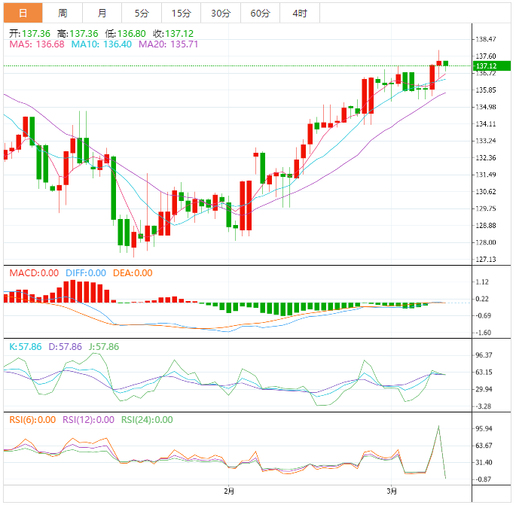The height and width of the screenshot is (505, 516).
Task: Select the 日 daily chart tab
Action: pyautogui.click(x=23, y=13)
